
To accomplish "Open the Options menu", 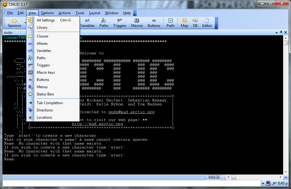I will 47,13.
